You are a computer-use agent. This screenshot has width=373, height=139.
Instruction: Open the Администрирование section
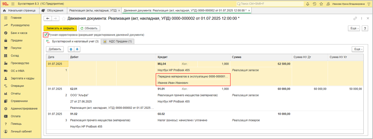click(24, 109)
